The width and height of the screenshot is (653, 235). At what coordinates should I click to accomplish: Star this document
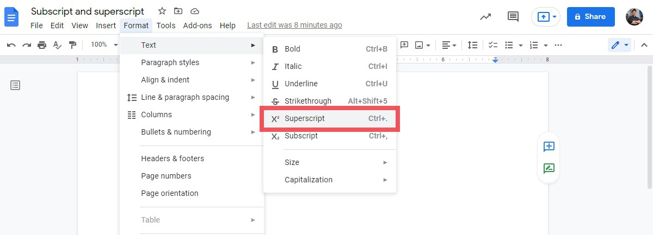pos(162,11)
